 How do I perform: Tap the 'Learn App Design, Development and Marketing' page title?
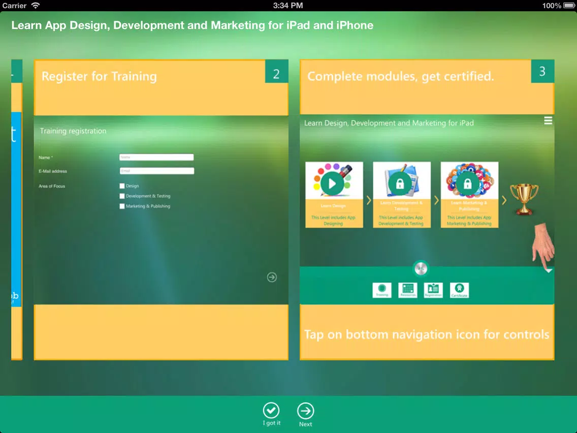pos(193,25)
